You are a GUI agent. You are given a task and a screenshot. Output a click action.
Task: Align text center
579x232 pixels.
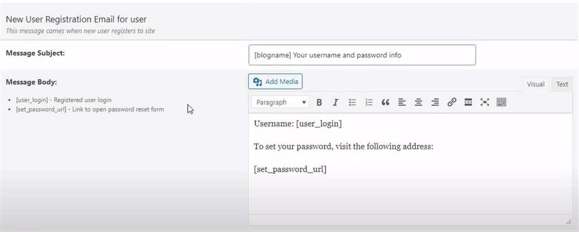coord(418,102)
